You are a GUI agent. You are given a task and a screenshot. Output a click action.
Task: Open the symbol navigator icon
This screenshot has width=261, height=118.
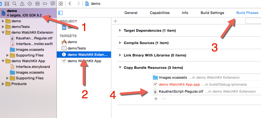[x=7, y=3]
